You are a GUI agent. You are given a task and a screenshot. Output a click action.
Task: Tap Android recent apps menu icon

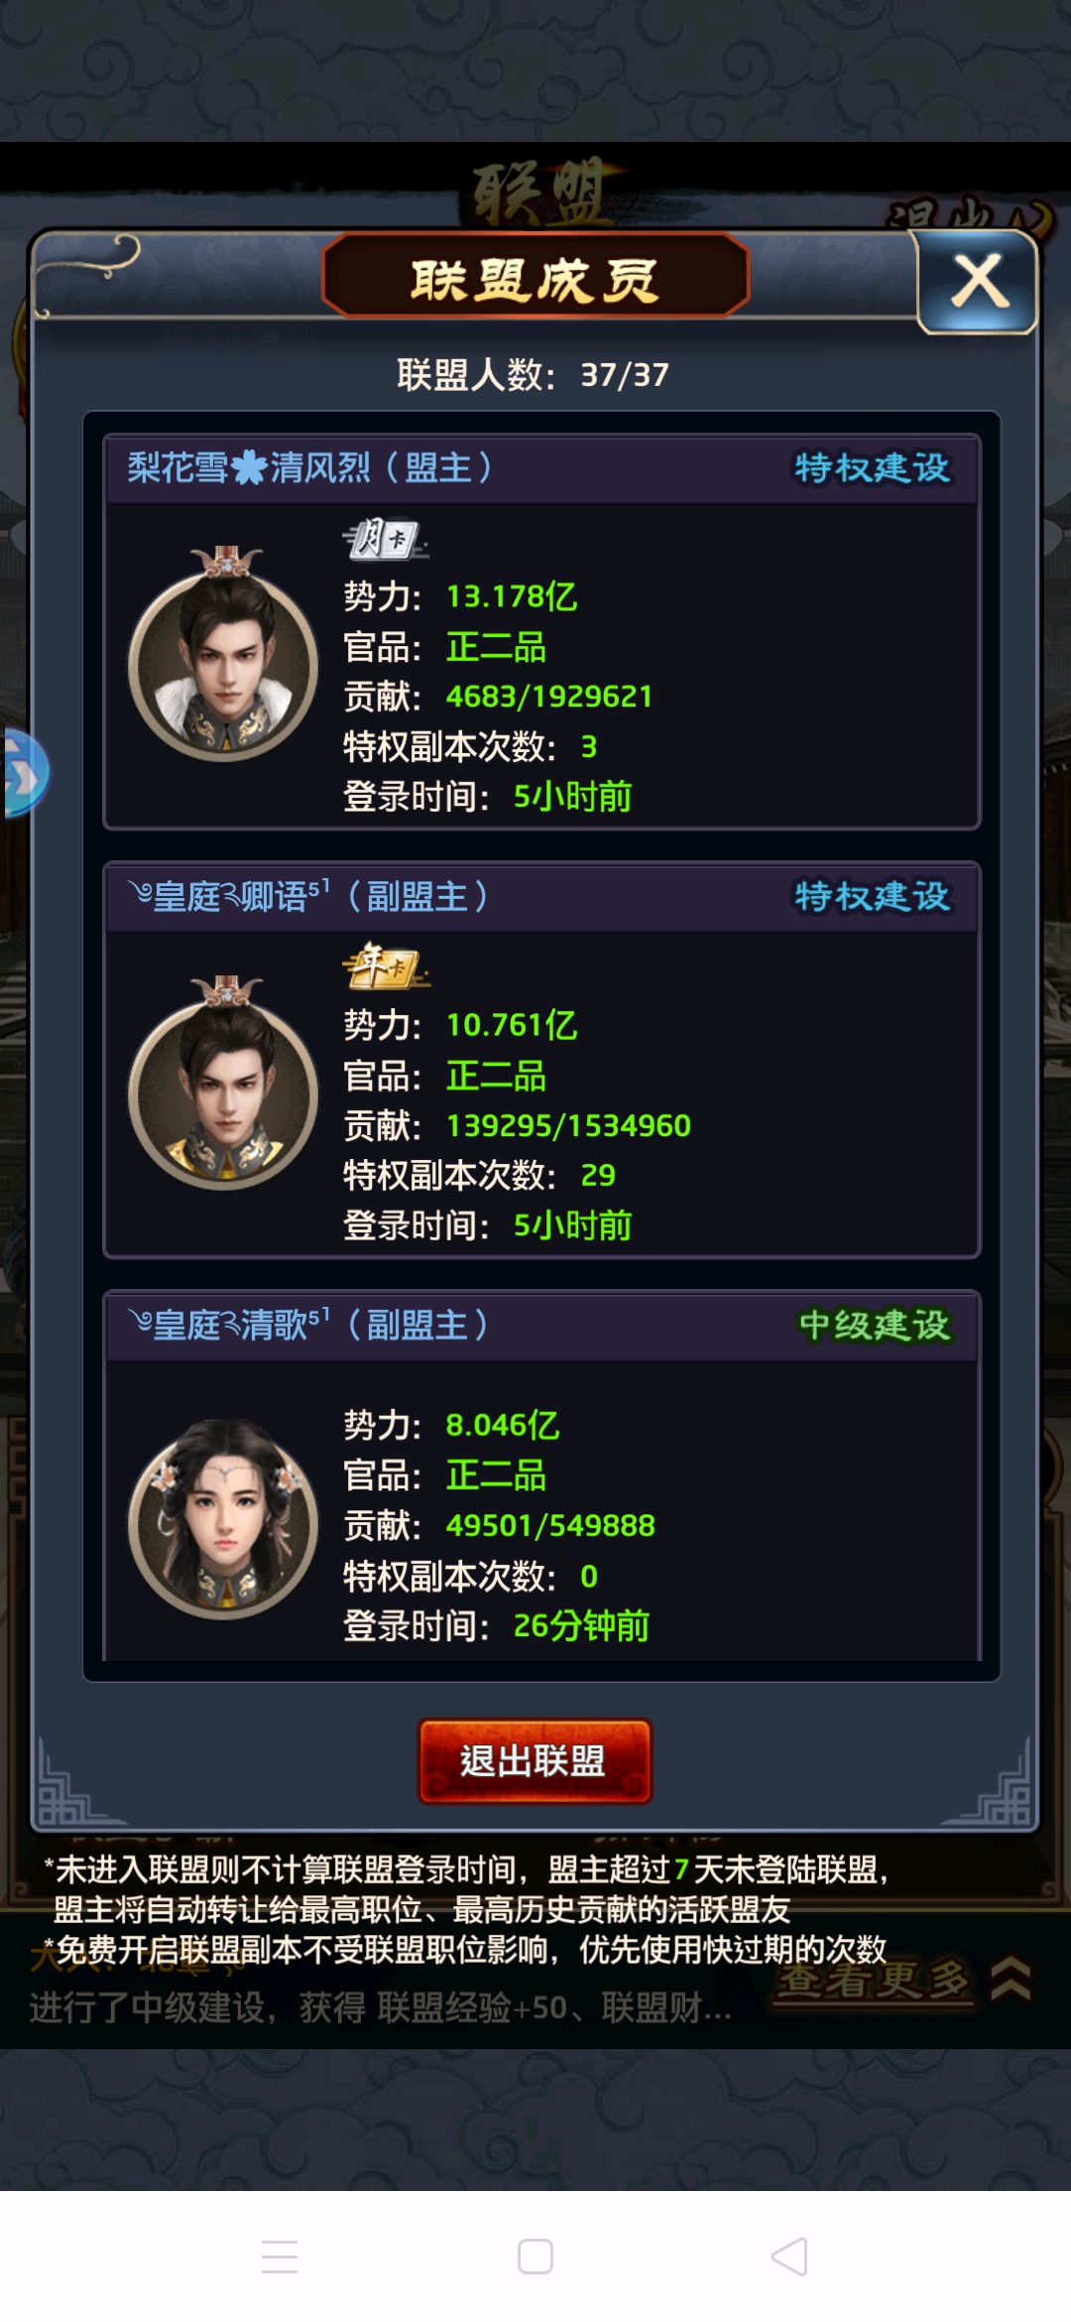click(280, 2257)
